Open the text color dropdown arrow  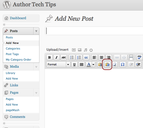click(x=93, y=64)
